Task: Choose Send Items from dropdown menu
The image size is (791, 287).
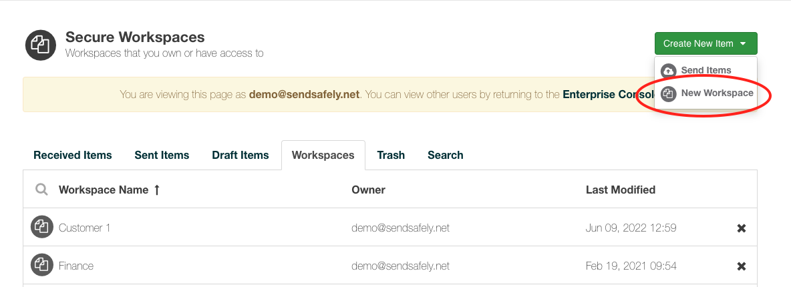Action: click(705, 71)
